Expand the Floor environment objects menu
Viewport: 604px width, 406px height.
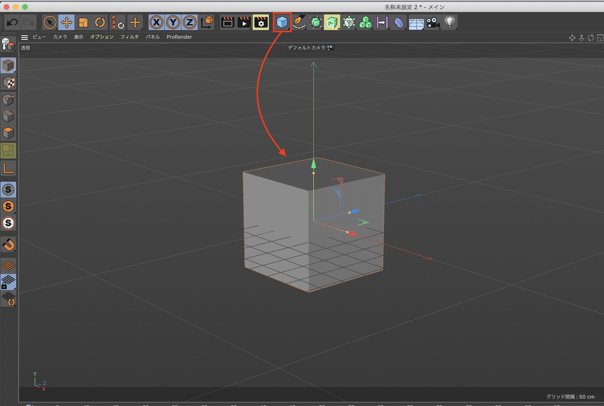416,22
